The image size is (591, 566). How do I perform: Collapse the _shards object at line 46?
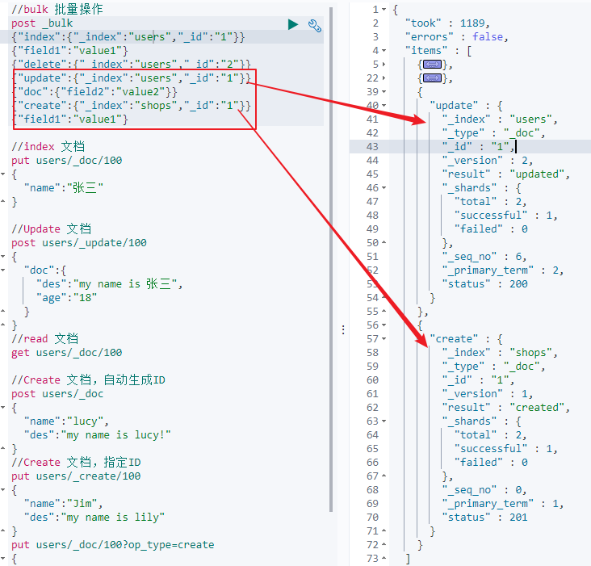click(x=384, y=187)
